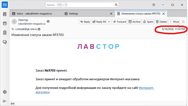Minimize the Thunderbird window
Screen dimensions: 188x106
163,5
